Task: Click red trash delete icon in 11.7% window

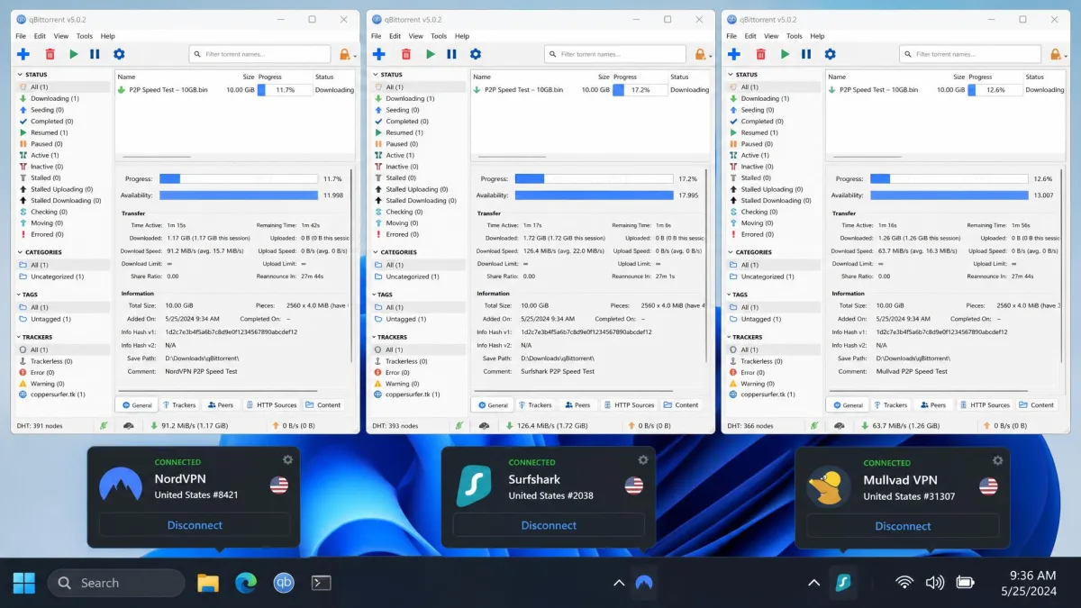Action: tap(50, 54)
